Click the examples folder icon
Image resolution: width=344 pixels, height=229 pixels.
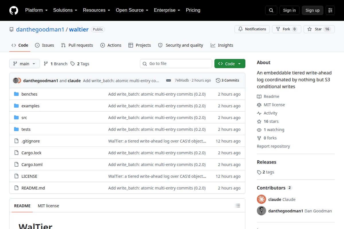16,106
